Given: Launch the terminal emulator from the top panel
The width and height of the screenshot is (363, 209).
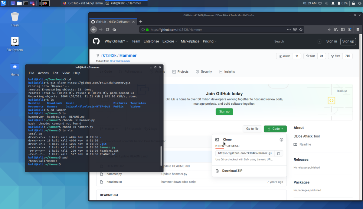Looking at the screenshot, I should pos(26,3).
